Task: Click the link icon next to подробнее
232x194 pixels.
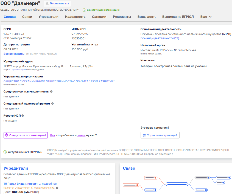Action: click(40, 184)
